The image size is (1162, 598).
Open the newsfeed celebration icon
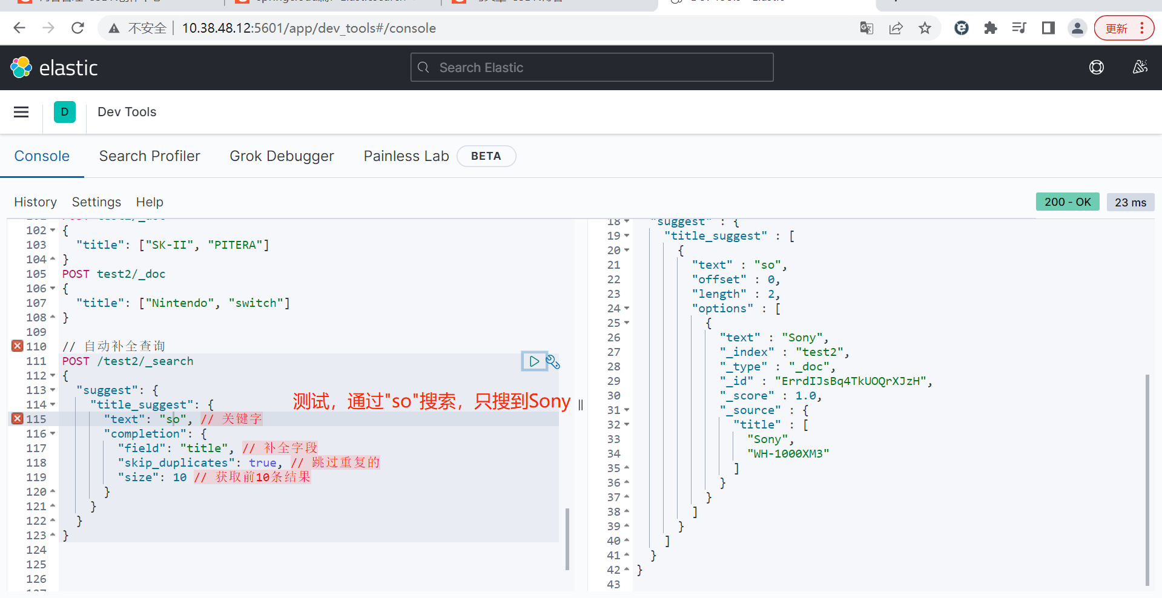click(1140, 67)
